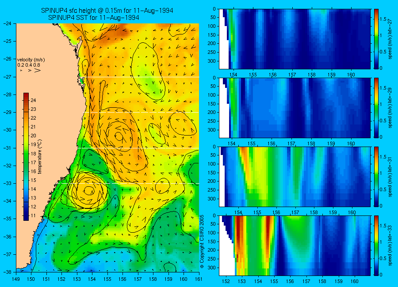Click the '11' tick on the temperature scale
This screenshot has width=398, height=287.
(x=33, y=216)
